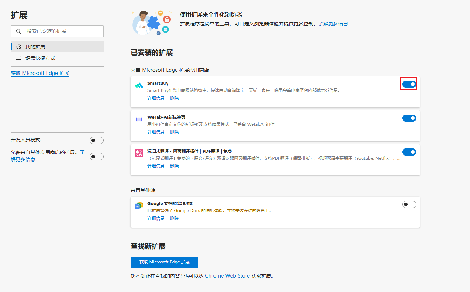470x292 pixels.
Task: Click 删除 under 沉浸式翻译
Action: [174, 166]
